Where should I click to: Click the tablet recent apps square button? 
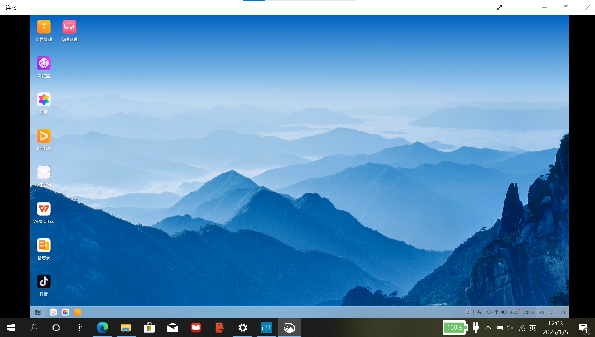pyautogui.click(x=563, y=312)
